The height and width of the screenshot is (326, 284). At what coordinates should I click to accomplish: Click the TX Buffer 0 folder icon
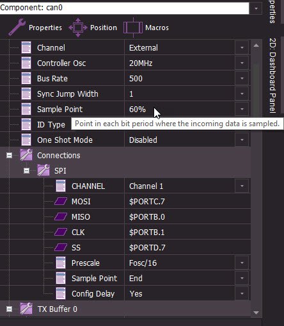(x=26, y=309)
